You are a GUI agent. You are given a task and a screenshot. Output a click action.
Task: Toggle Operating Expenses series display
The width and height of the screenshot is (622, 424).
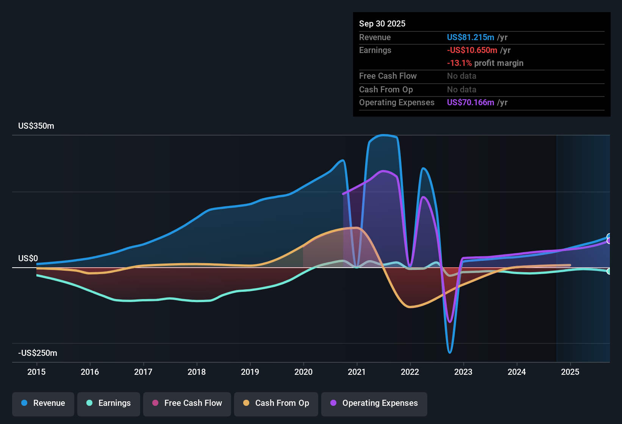click(374, 403)
